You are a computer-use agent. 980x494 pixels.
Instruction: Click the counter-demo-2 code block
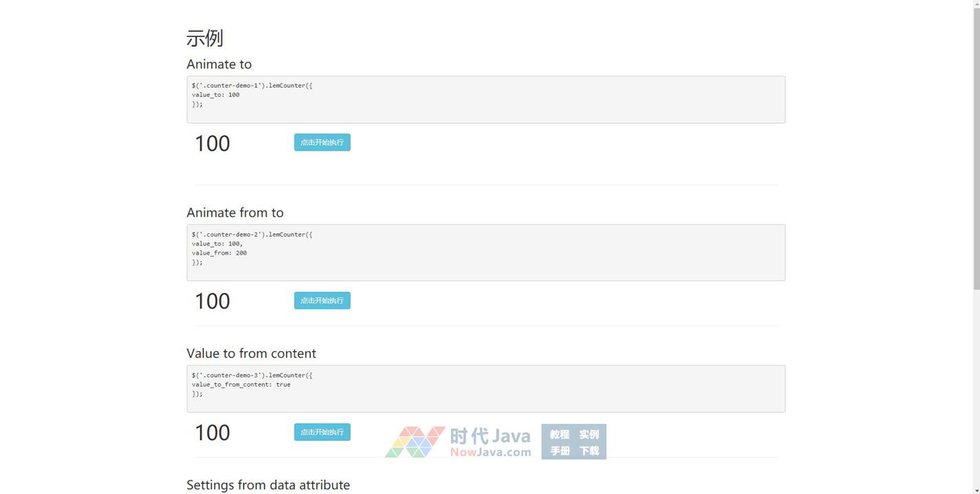486,253
